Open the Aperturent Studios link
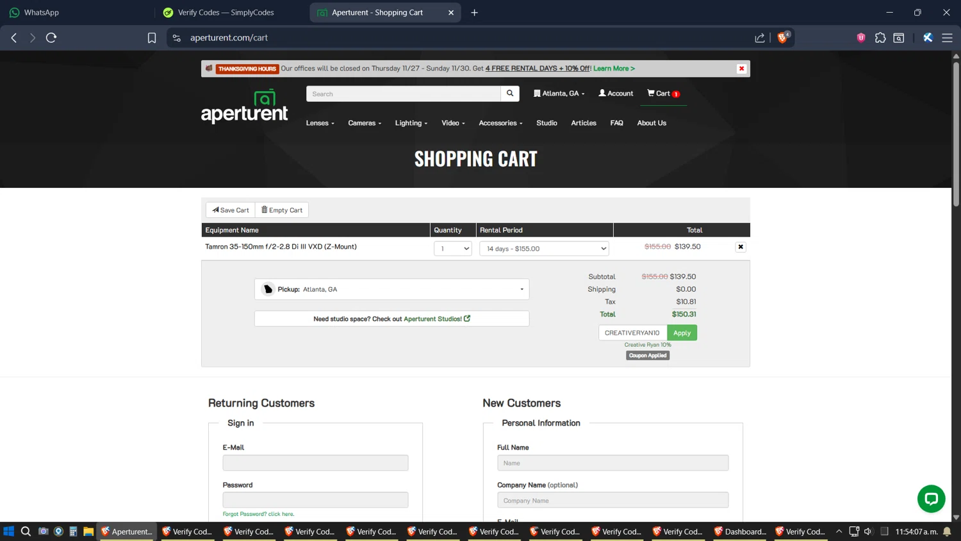Image resolution: width=961 pixels, height=541 pixels. pos(437,319)
